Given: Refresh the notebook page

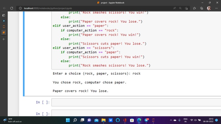Looking at the screenshot, I should (x=12, y=8).
